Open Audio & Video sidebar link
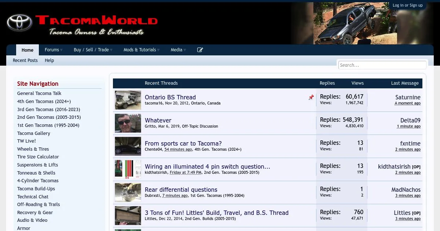Screen dimensions: 440x231 tap(32, 220)
